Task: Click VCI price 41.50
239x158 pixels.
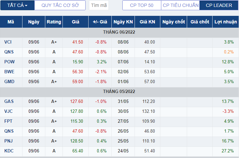Action: pyautogui.click(x=78, y=42)
